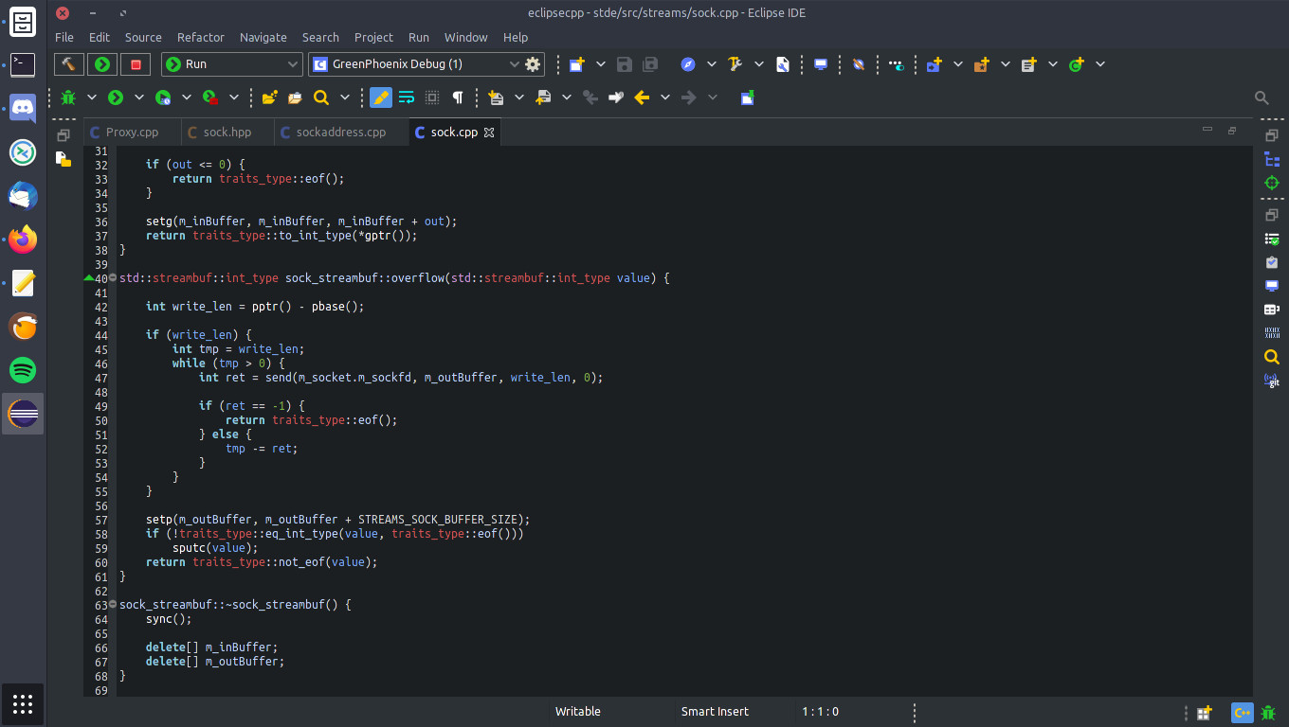Viewport: 1289px width, 727px height.
Task: Expand the back navigation history dropdown
Action: [x=665, y=98]
